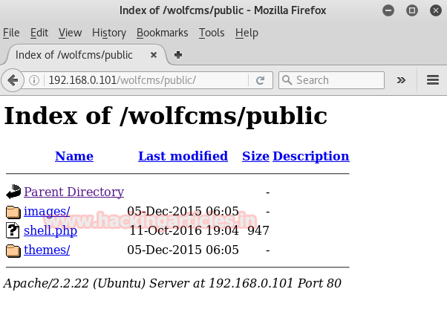Click the search magnifier icon
This screenshot has width=447, height=315.
point(287,80)
